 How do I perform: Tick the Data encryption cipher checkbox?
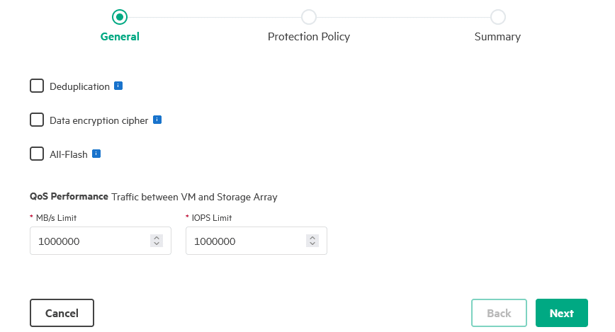pyautogui.click(x=37, y=120)
